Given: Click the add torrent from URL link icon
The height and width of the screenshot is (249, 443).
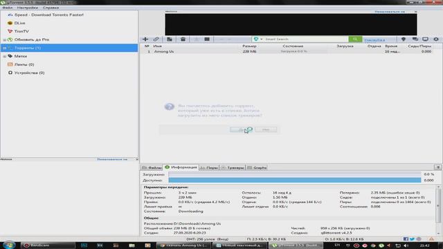Looking at the screenshot, I should (156, 39).
